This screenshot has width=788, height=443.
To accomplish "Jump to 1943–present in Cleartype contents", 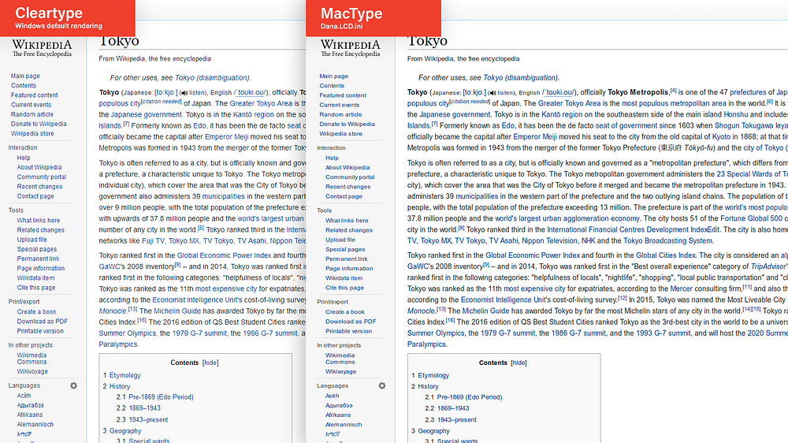I will 148,419.
